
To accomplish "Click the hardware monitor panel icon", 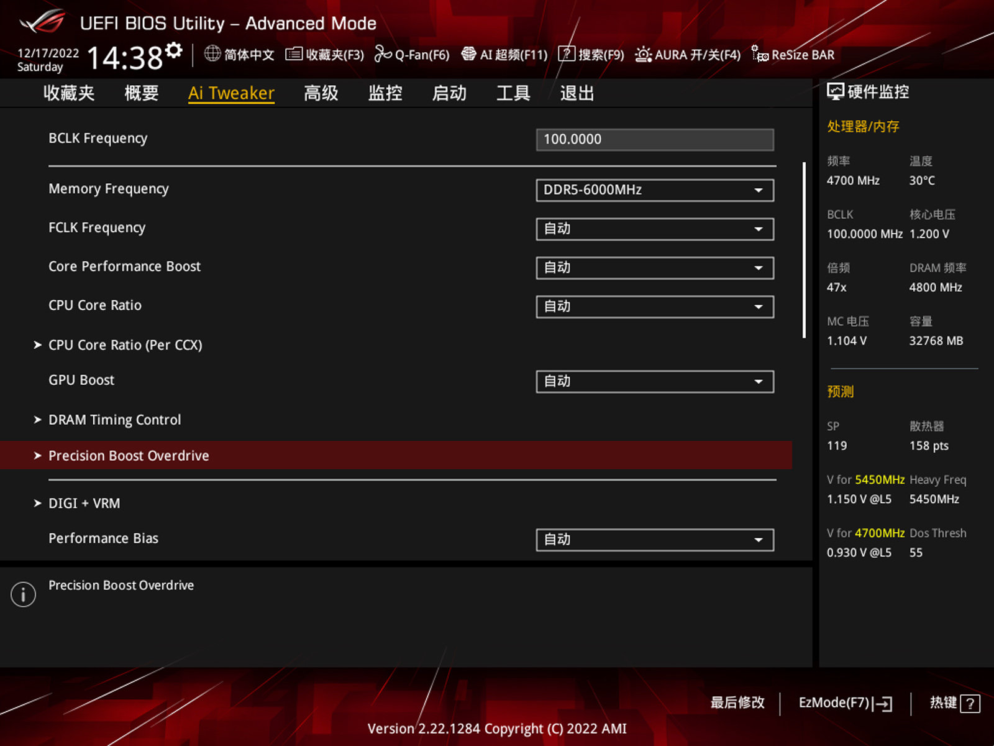I will pyautogui.click(x=836, y=92).
